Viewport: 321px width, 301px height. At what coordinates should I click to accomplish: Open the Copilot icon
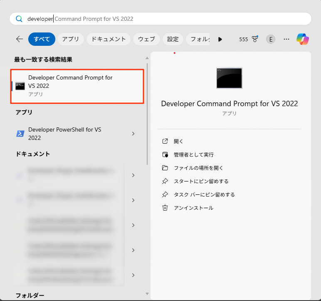[x=302, y=39]
